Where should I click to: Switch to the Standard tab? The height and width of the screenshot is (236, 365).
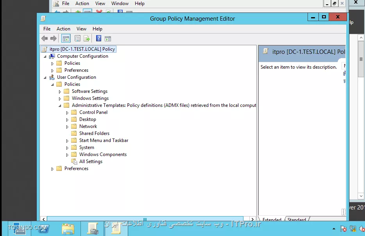[x=297, y=219]
